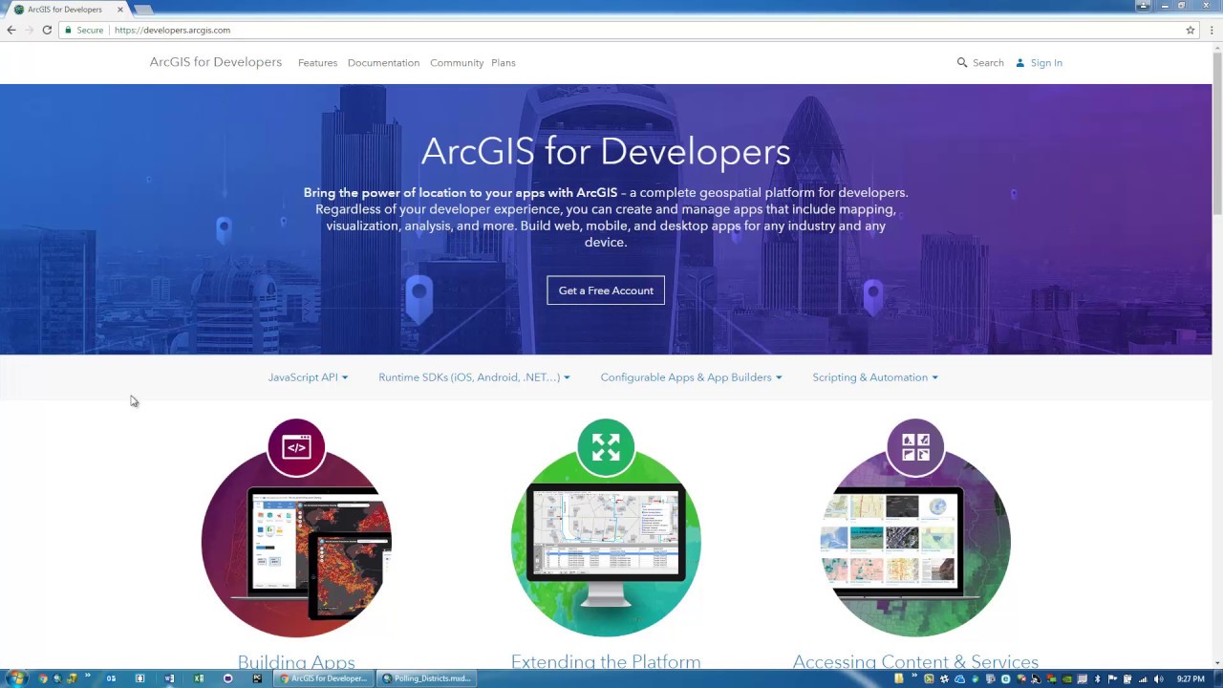The width and height of the screenshot is (1223, 688).
Task: Click the search magnifier icon in site header
Action: tap(962, 62)
